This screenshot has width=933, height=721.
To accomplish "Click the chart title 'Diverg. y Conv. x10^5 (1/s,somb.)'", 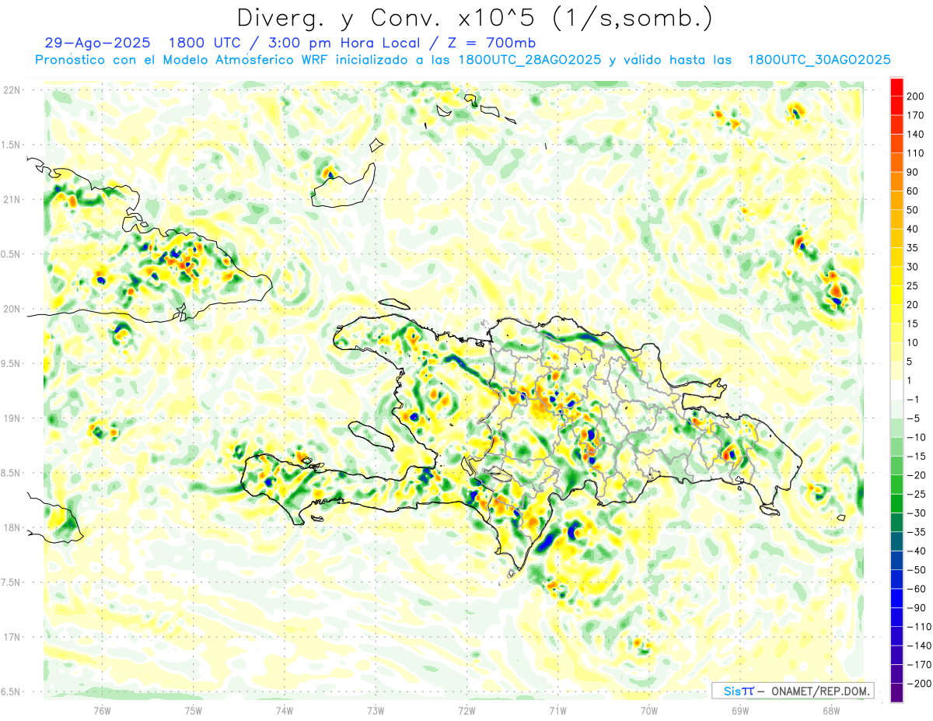I will (474, 18).
